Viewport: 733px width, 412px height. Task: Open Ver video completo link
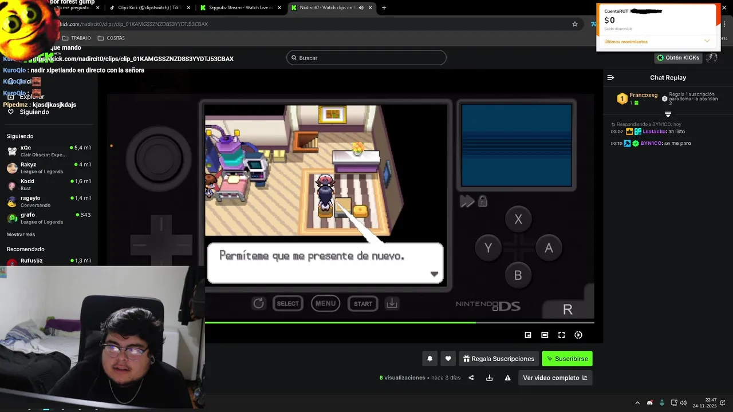[555, 378]
